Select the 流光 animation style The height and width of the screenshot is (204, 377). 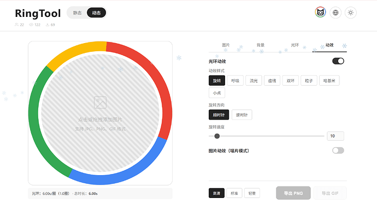click(x=254, y=81)
